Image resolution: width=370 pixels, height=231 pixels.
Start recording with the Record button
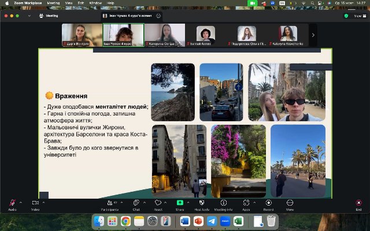[268, 203]
